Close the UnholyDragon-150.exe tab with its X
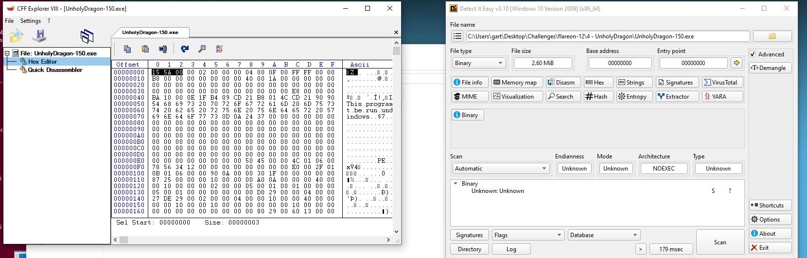Image resolution: width=807 pixels, height=258 pixels. click(x=396, y=33)
